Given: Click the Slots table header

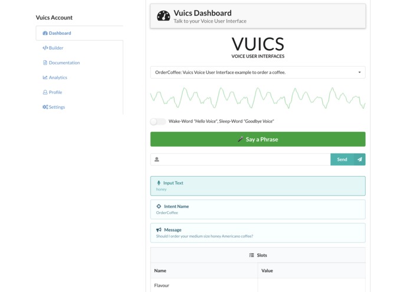Looking at the screenshot, I should 258,255.
